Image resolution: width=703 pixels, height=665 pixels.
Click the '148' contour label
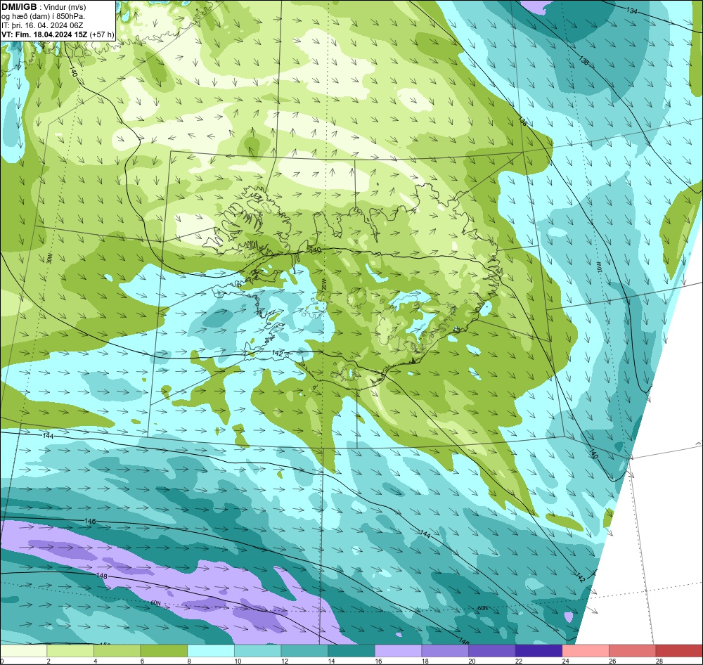pyautogui.click(x=102, y=575)
